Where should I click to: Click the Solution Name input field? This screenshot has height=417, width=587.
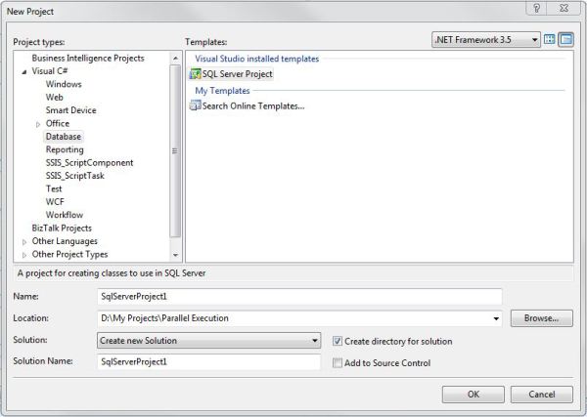[209, 361]
